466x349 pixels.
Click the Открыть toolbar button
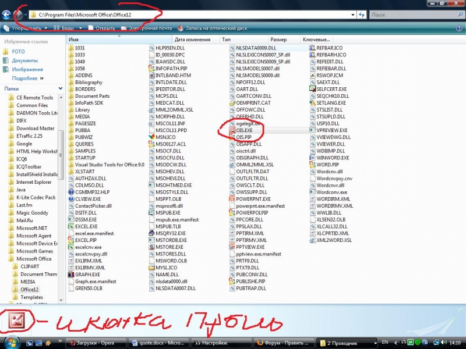click(x=101, y=27)
